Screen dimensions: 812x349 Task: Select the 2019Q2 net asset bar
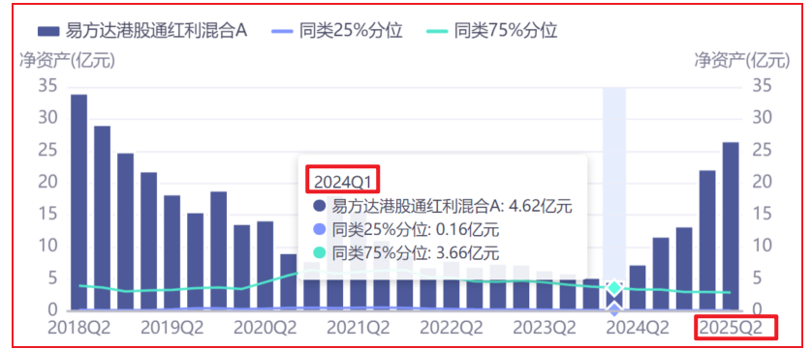[x=172, y=253]
